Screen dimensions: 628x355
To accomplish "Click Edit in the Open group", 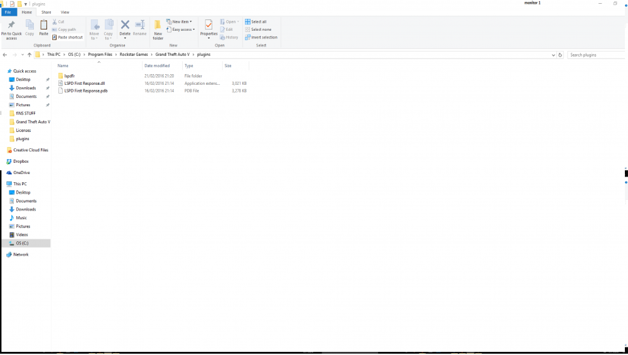I will point(226,30).
